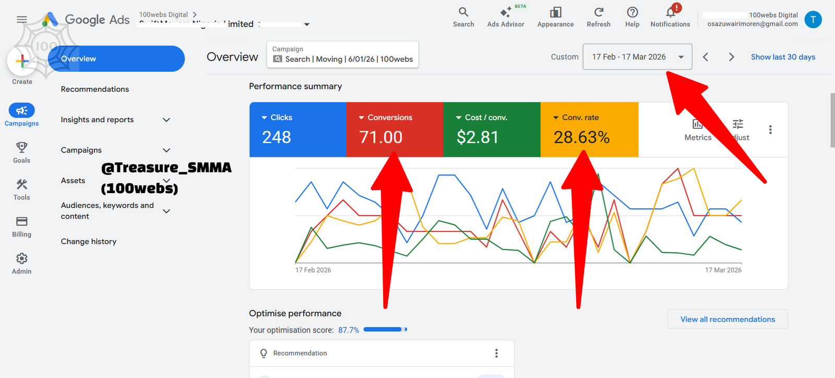Open Billing from the left rail
Screen dimensions: 835x378
click(x=21, y=227)
